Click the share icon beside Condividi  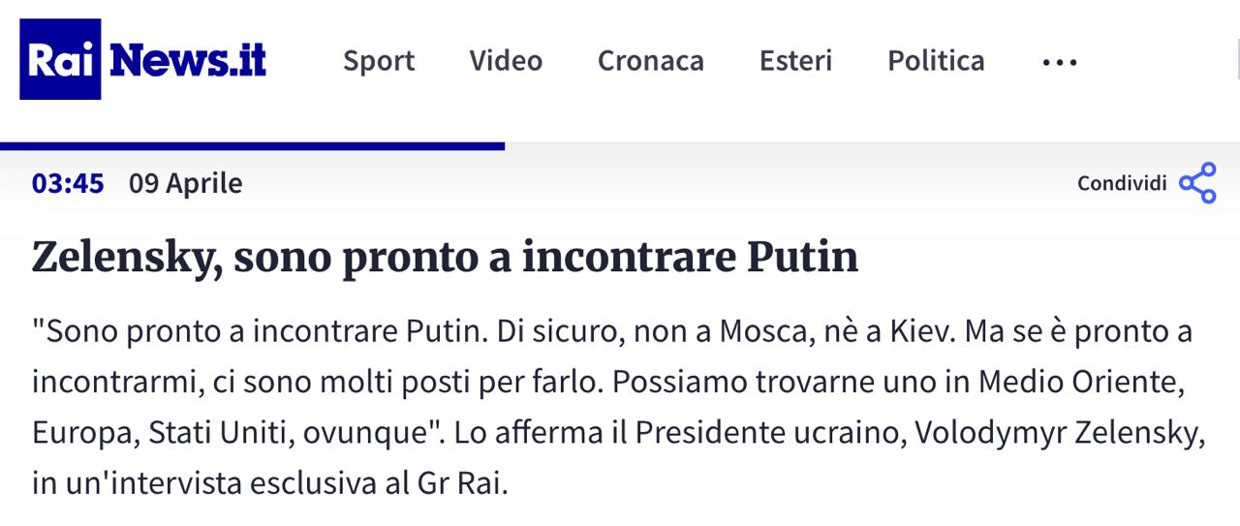point(1197,183)
